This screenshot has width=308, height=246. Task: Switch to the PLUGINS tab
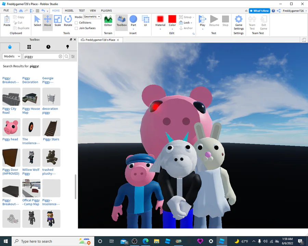(106, 11)
